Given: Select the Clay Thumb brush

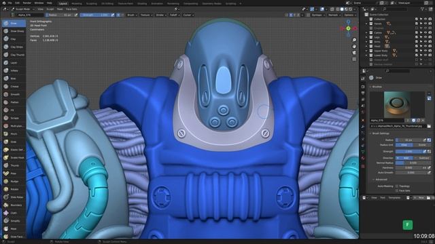Looking at the screenshot, I should [14, 55].
